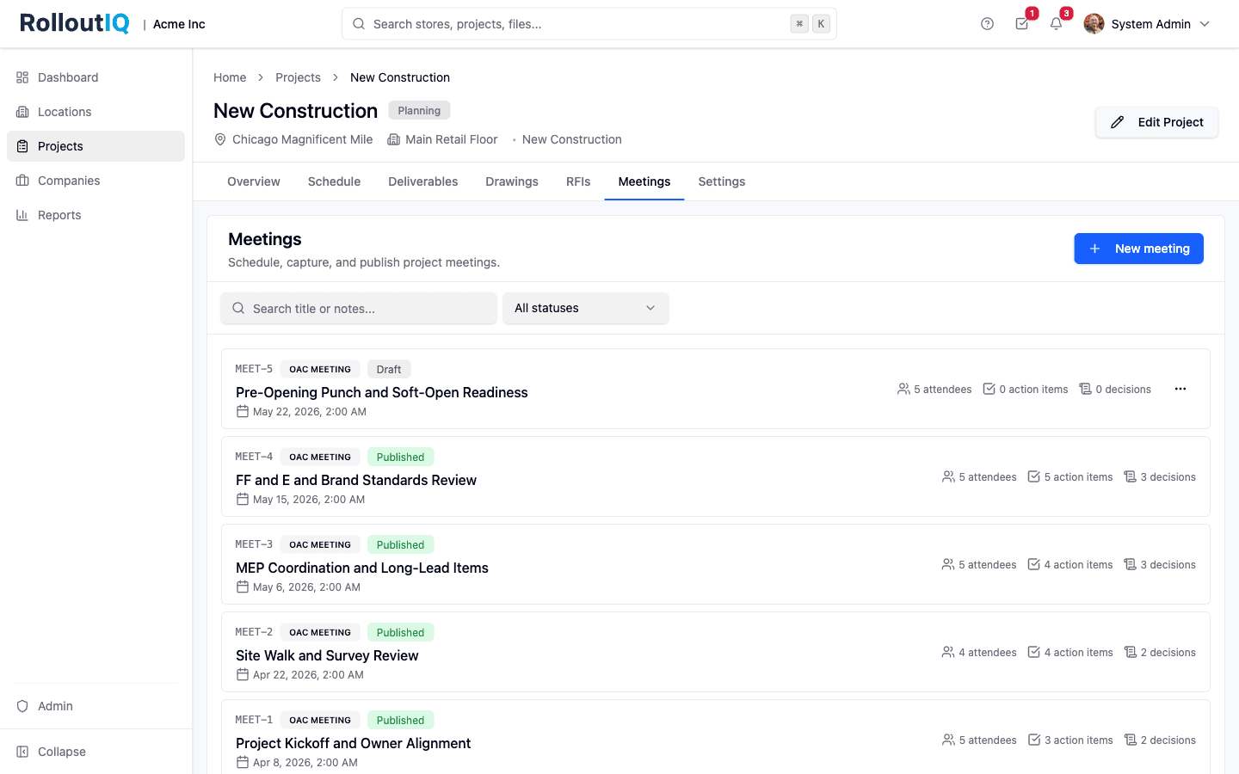
Task: Open the three-dots menu for MEET-5
Action: point(1180,389)
